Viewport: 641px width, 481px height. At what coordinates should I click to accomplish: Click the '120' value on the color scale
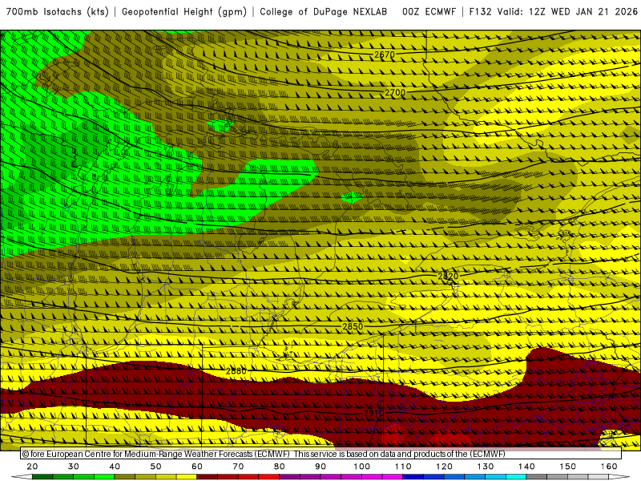(444, 467)
